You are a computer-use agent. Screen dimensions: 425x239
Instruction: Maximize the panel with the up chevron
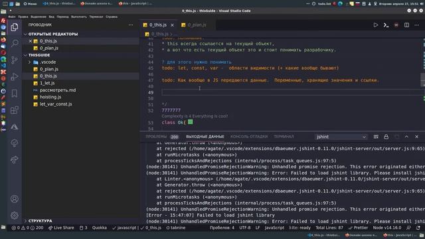406,137
